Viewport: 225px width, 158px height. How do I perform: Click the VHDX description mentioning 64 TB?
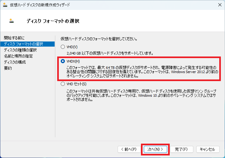coord(142,72)
